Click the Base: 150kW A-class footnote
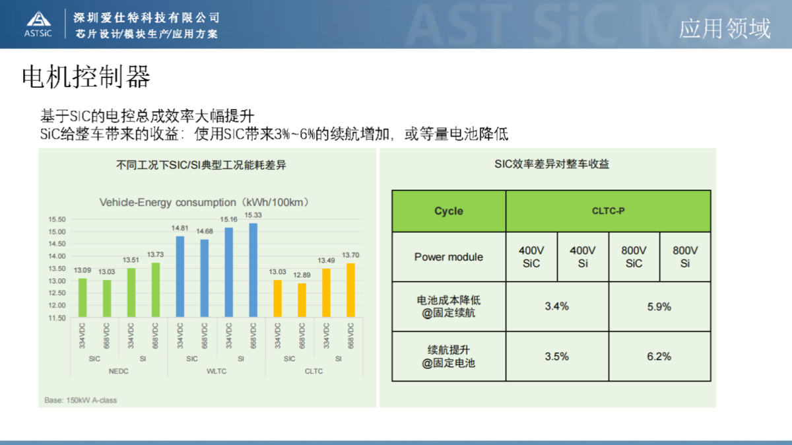 coord(81,400)
